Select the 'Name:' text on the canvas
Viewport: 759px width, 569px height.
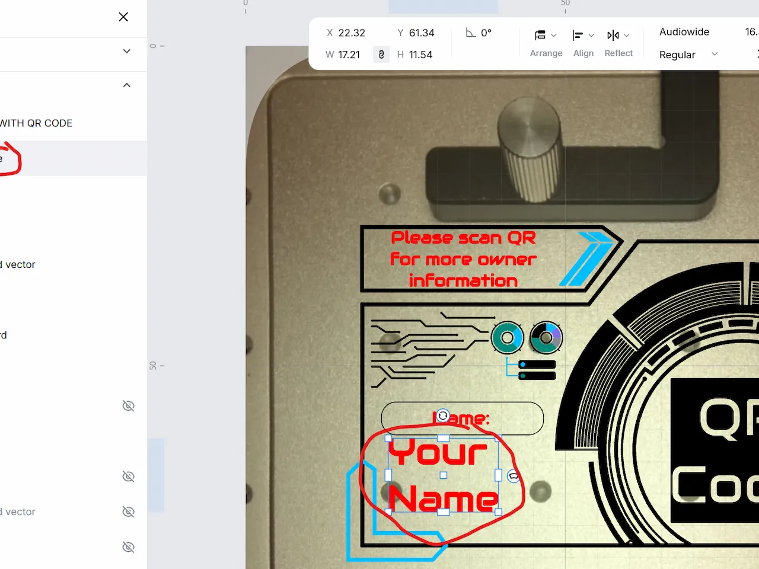pos(463,418)
